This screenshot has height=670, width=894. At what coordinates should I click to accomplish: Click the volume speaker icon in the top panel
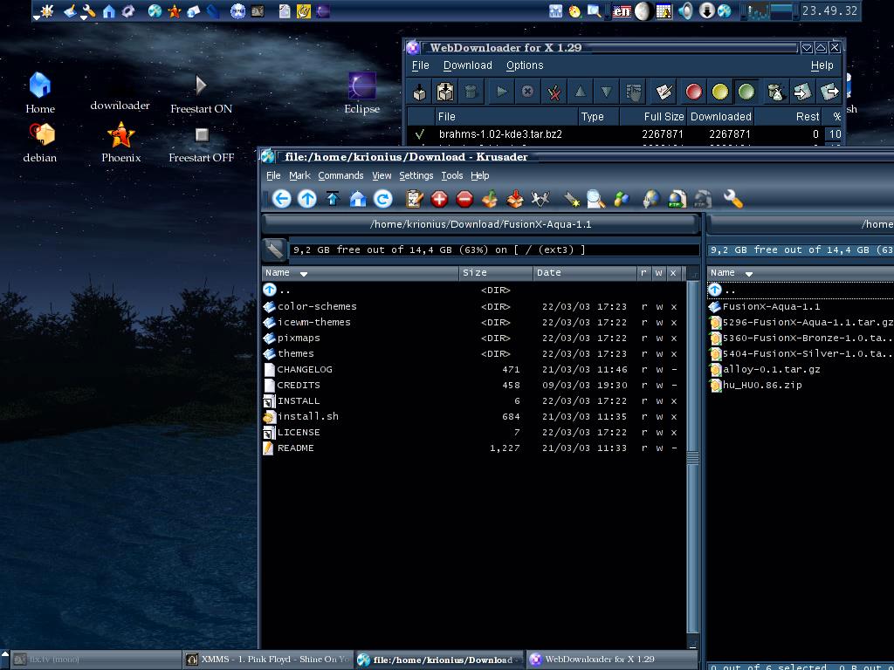pyautogui.click(x=685, y=10)
